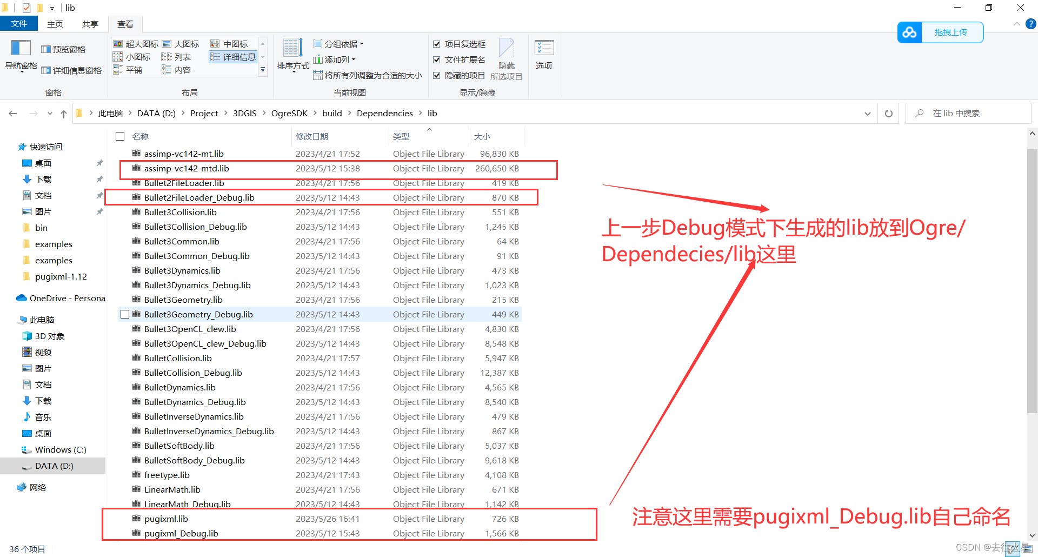Refresh the lib folder view
This screenshot has width=1038, height=557.
(x=888, y=114)
